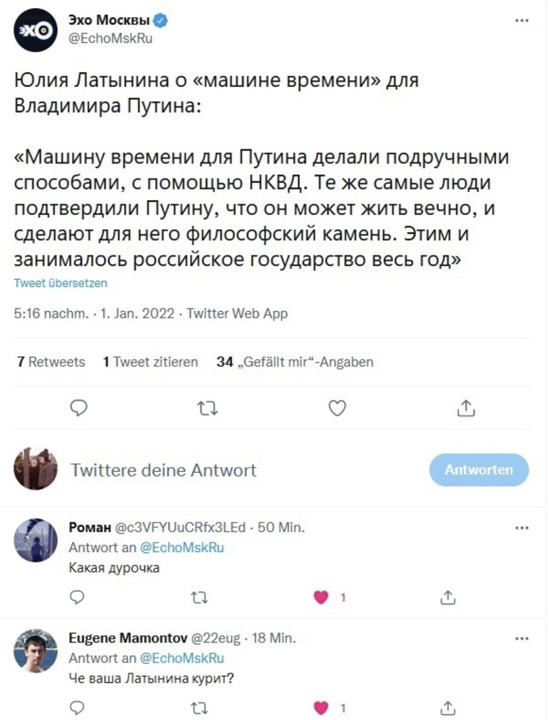Viewport: 550px width, 720px height.
Task: View the 7 Retweets list
Action: pyautogui.click(x=51, y=362)
